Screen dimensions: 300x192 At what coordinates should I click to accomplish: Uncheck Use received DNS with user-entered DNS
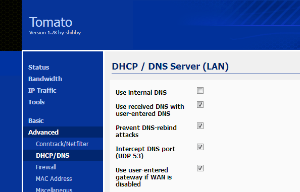point(200,105)
